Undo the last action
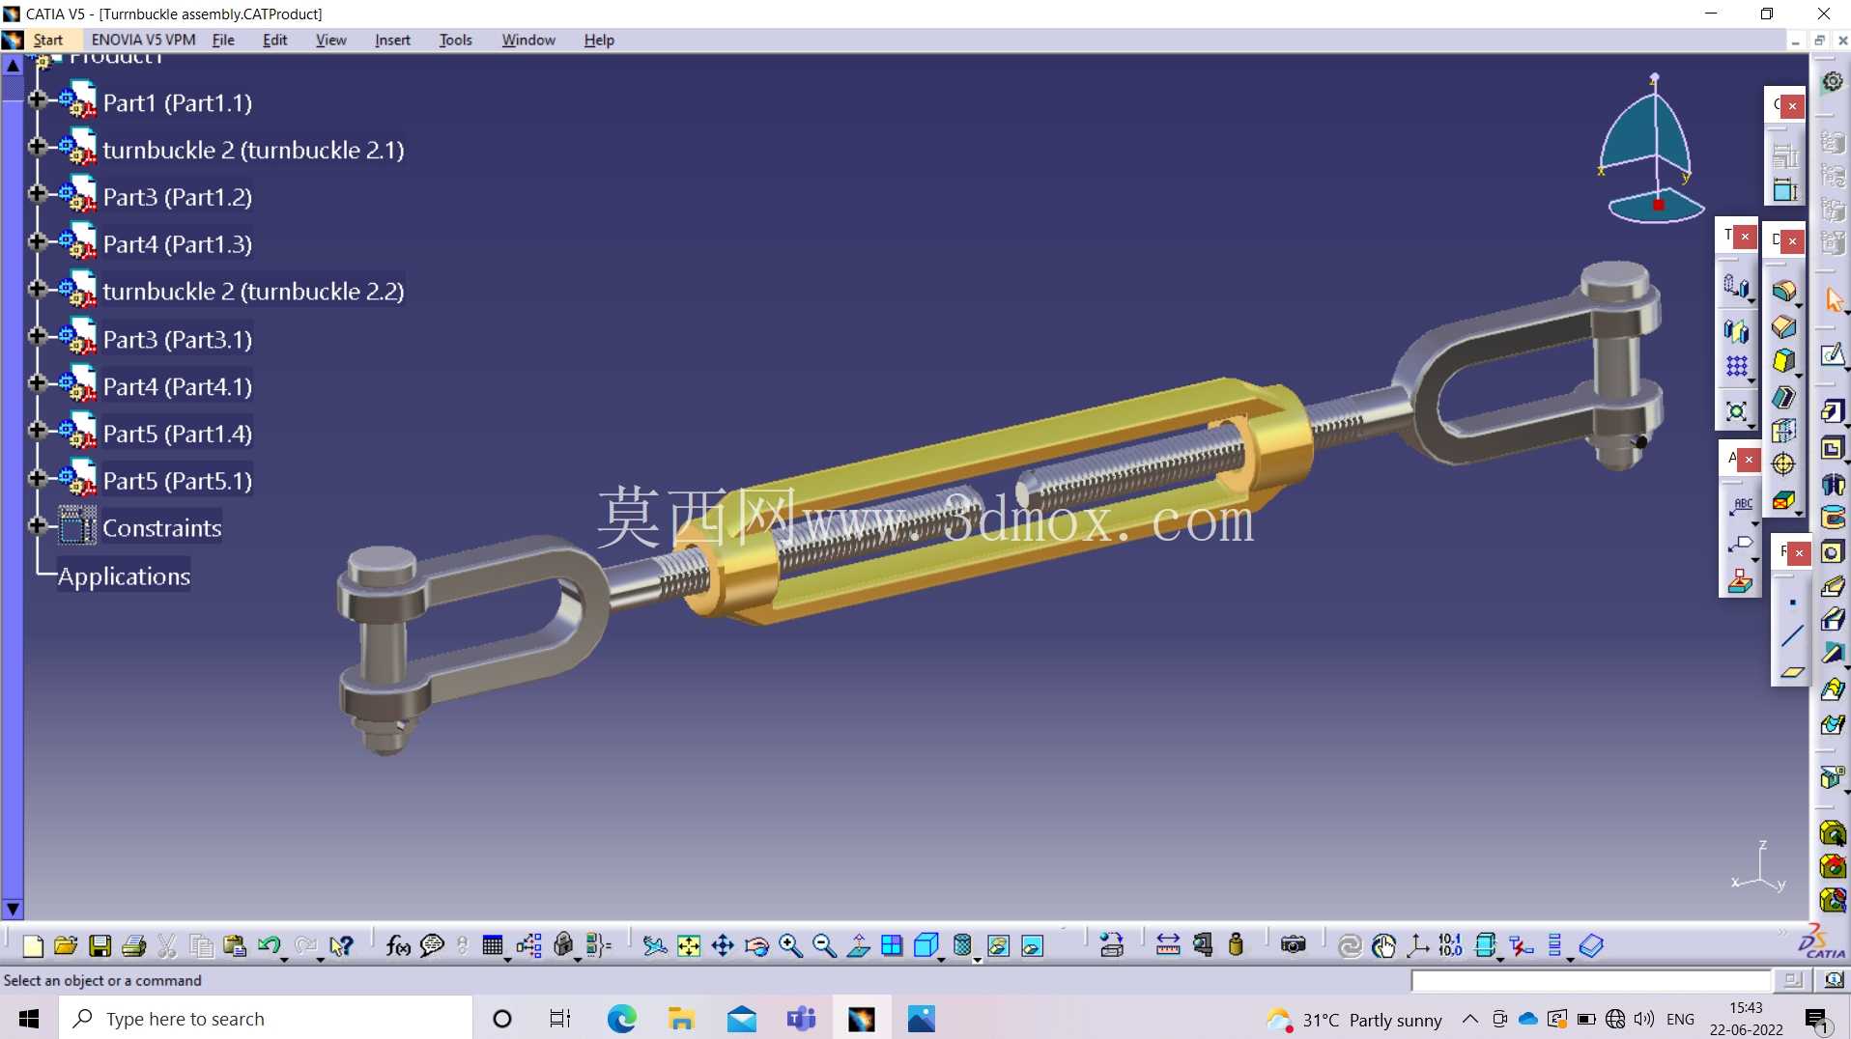Viewport: 1851px width, 1039px height. pos(269,945)
